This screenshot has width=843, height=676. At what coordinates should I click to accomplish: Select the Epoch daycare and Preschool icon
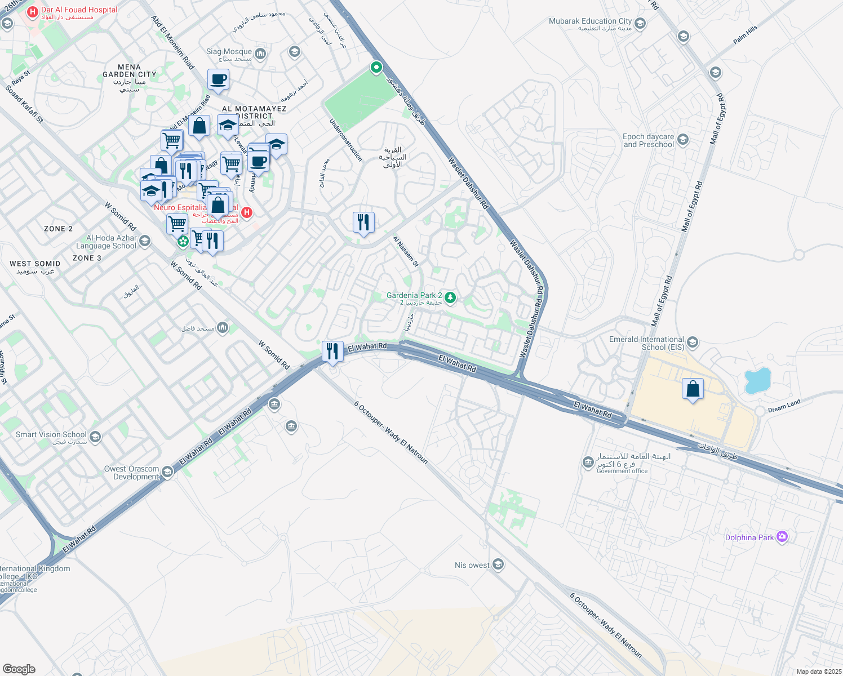[x=683, y=139]
